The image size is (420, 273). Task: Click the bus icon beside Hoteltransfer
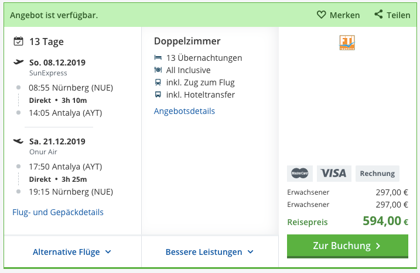158,94
